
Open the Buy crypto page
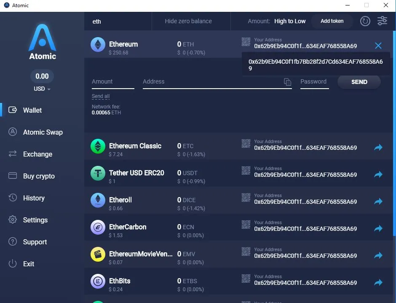pyautogui.click(x=39, y=176)
